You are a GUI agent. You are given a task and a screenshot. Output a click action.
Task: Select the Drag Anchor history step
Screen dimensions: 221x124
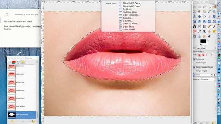(x=22, y=106)
